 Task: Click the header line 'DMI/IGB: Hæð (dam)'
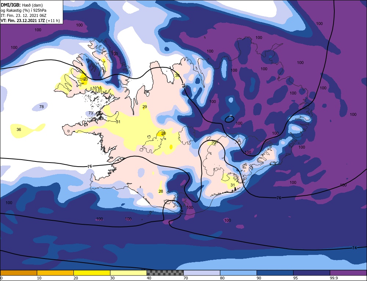[22, 5]
